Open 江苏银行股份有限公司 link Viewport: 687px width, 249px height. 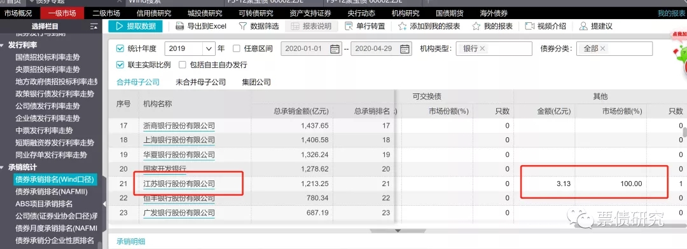pyautogui.click(x=179, y=184)
